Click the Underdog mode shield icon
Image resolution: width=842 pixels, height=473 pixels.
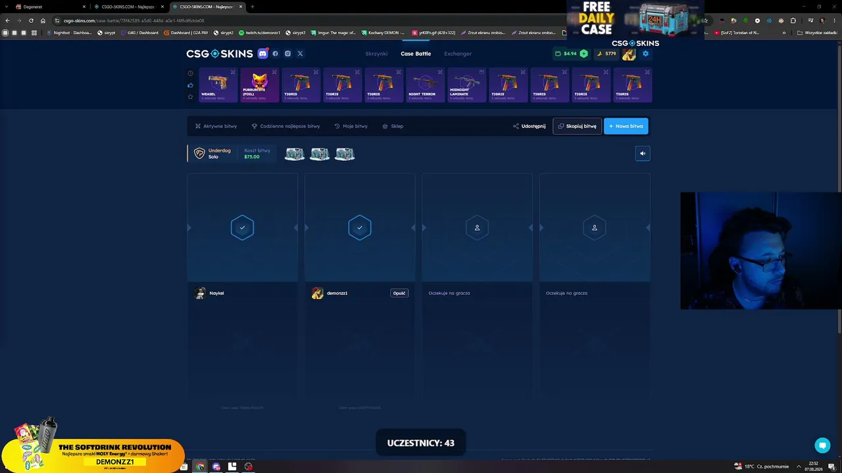click(x=199, y=154)
